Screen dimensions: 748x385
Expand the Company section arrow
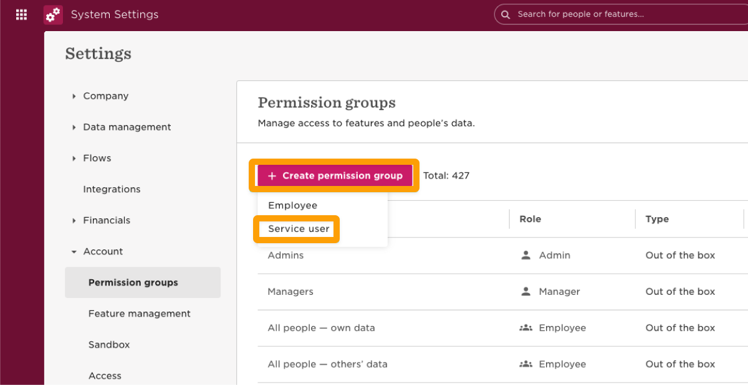pos(74,96)
